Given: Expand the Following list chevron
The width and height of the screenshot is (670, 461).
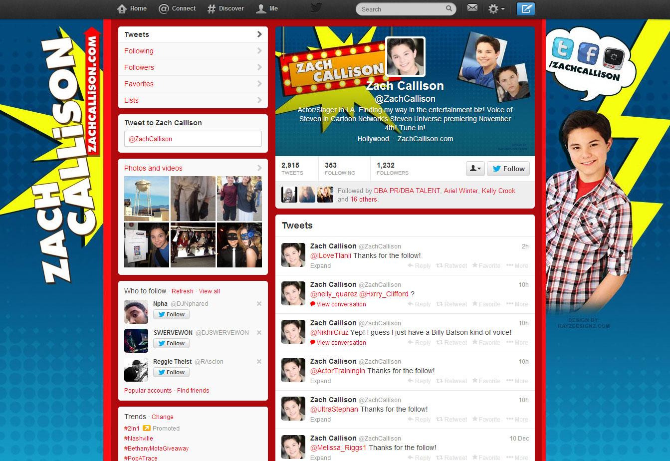Looking at the screenshot, I should [x=259, y=51].
